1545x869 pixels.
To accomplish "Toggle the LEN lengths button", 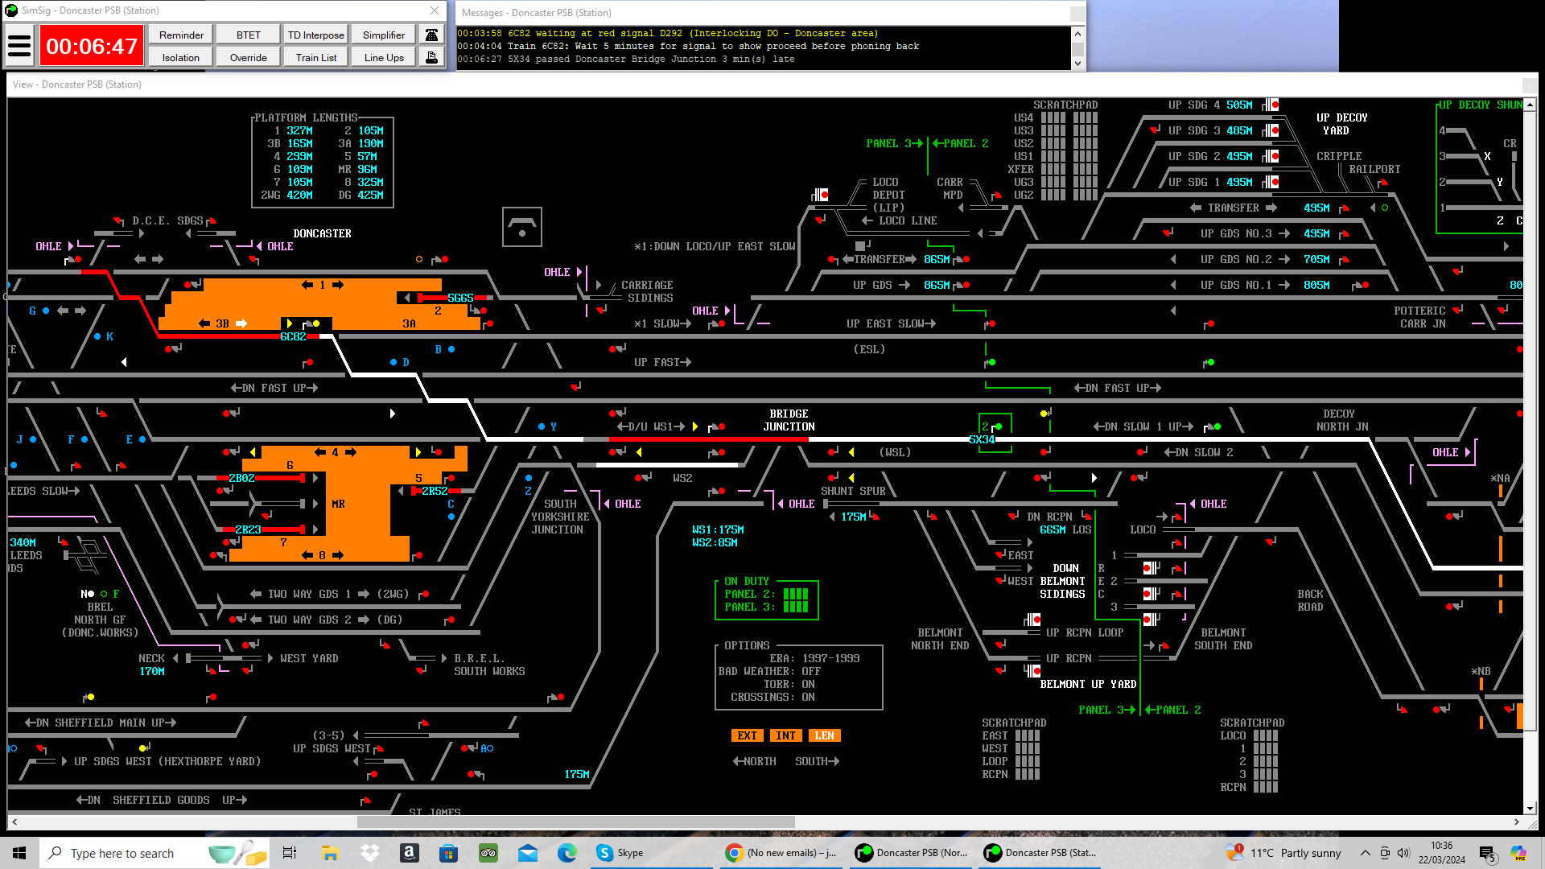I will tap(824, 735).
